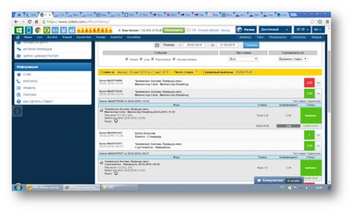Viewport: 353px width, 213px height.
Task: Open the Хоккей menu item
Action: click(67, 37)
